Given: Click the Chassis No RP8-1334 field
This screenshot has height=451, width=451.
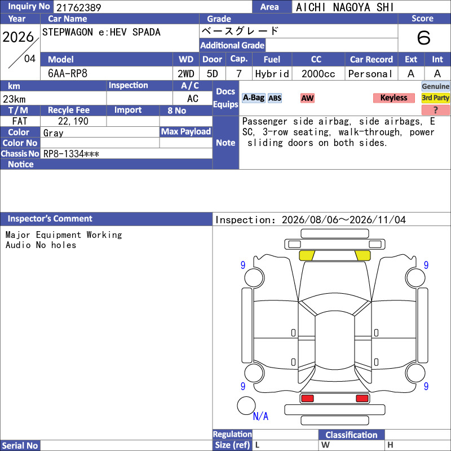Looking at the screenshot, I should (x=126, y=153).
